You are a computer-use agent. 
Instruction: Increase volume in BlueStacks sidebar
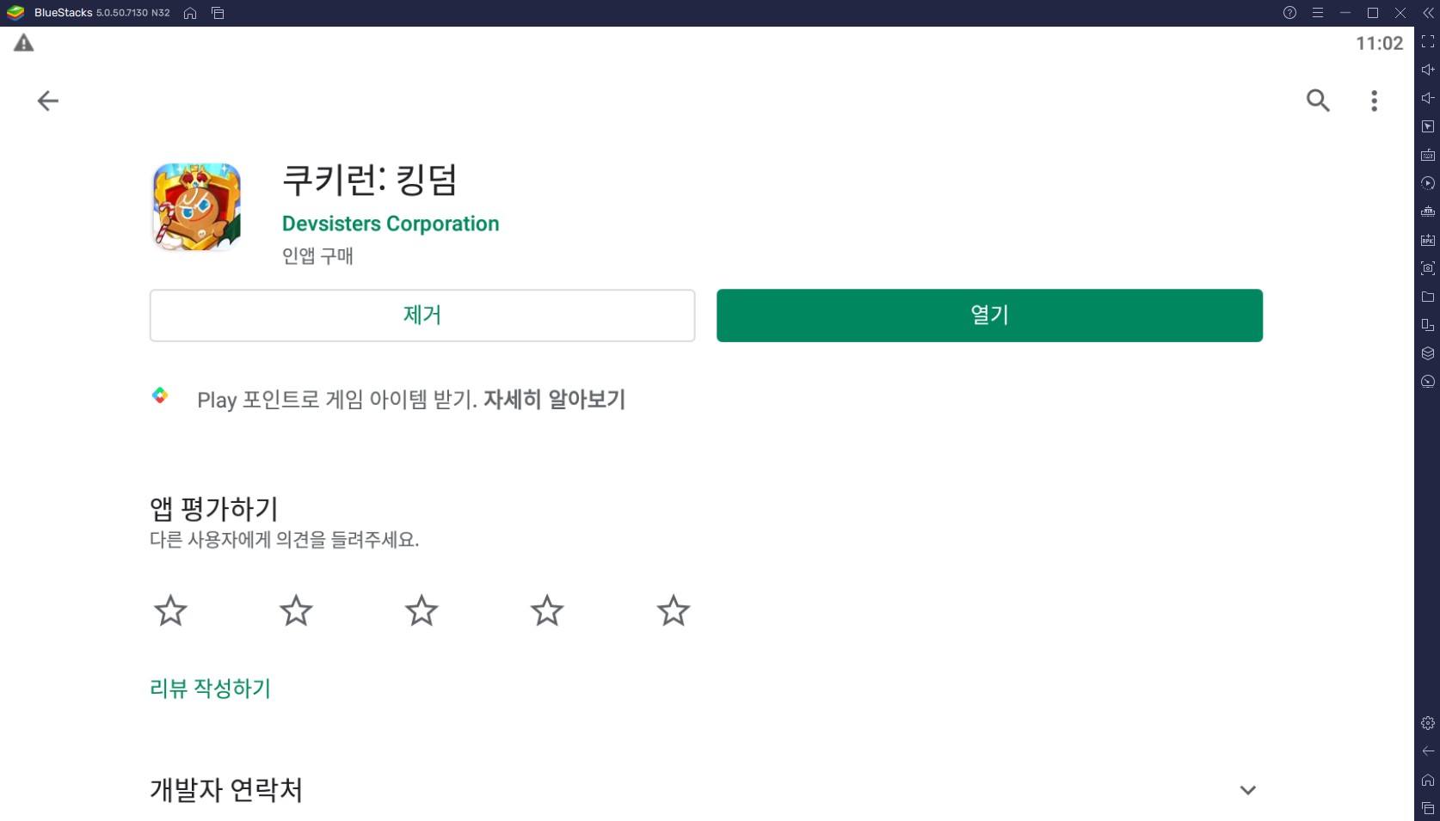1428,70
